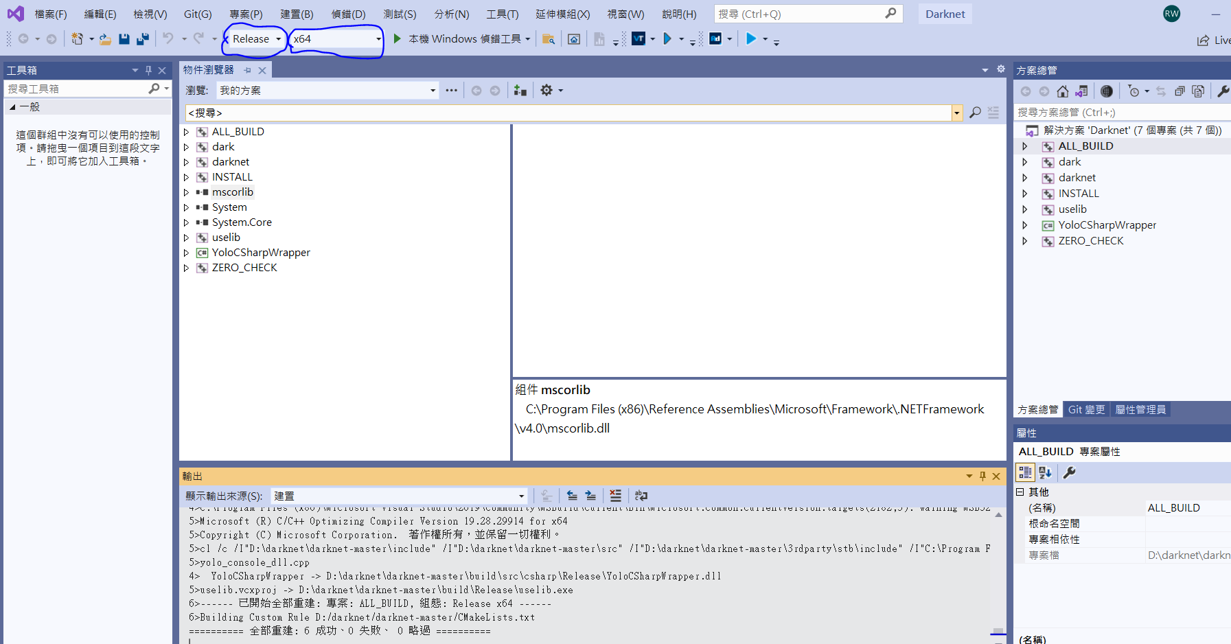This screenshot has height=644, width=1231.
Task: Expand darknet project in Solution Explorer
Action: point(1025,178)
